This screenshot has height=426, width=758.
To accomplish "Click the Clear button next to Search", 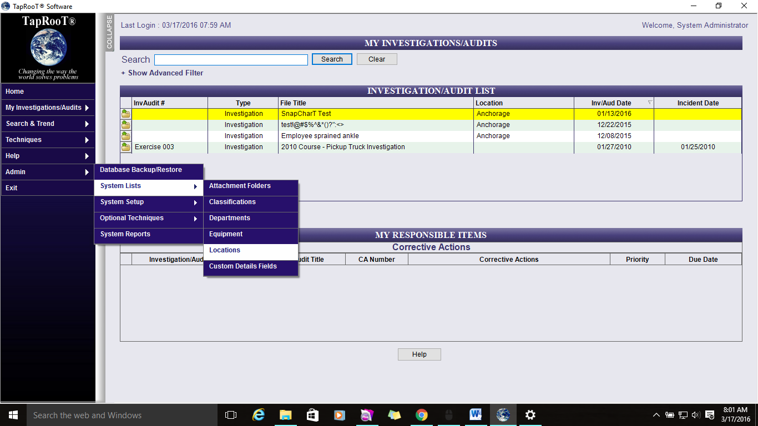I will 377,59.
